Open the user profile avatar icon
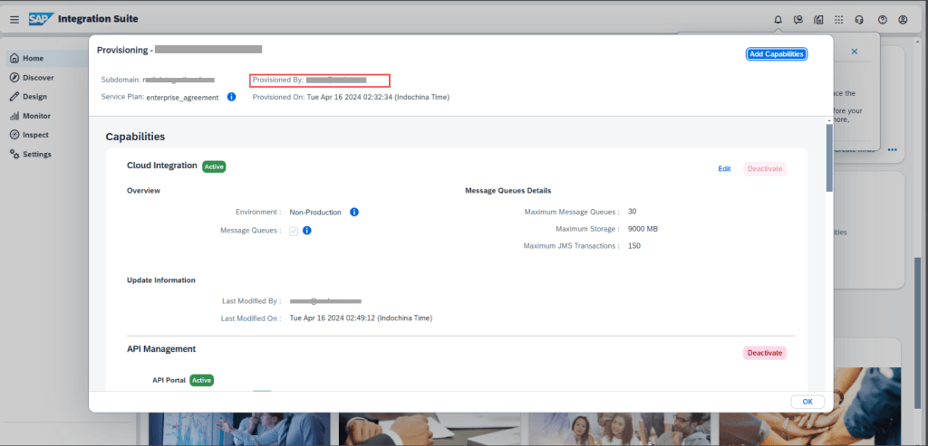Screen dimensions: 928x446 click(x=903, y=19)
